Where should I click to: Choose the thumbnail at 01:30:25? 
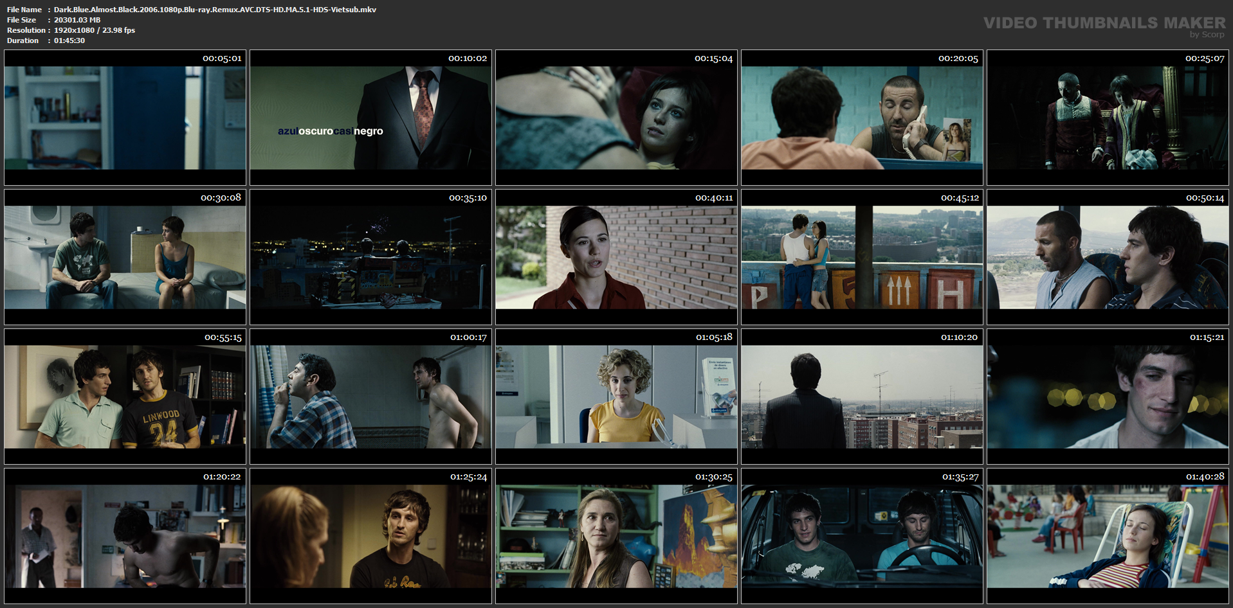click(616, 536)
